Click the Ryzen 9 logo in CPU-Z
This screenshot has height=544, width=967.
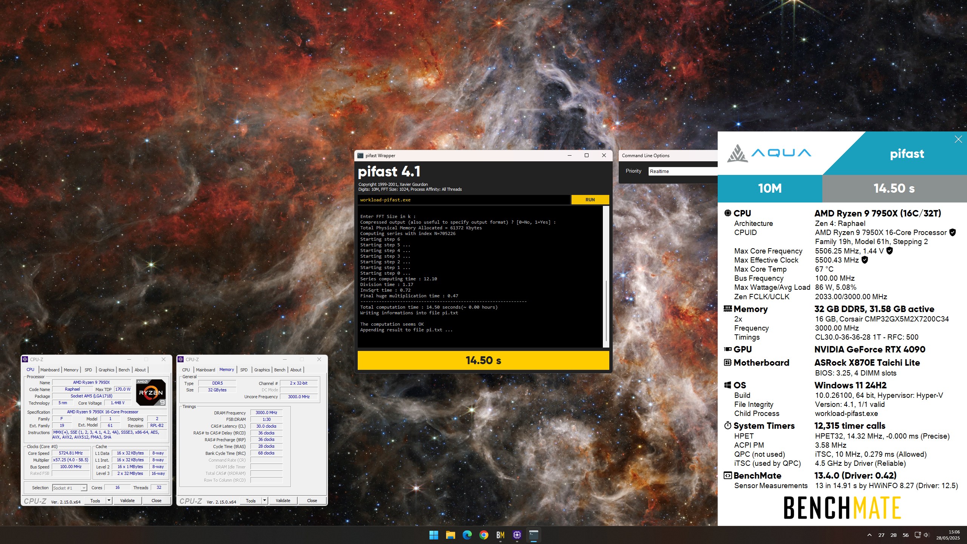[x=151, y=392]
